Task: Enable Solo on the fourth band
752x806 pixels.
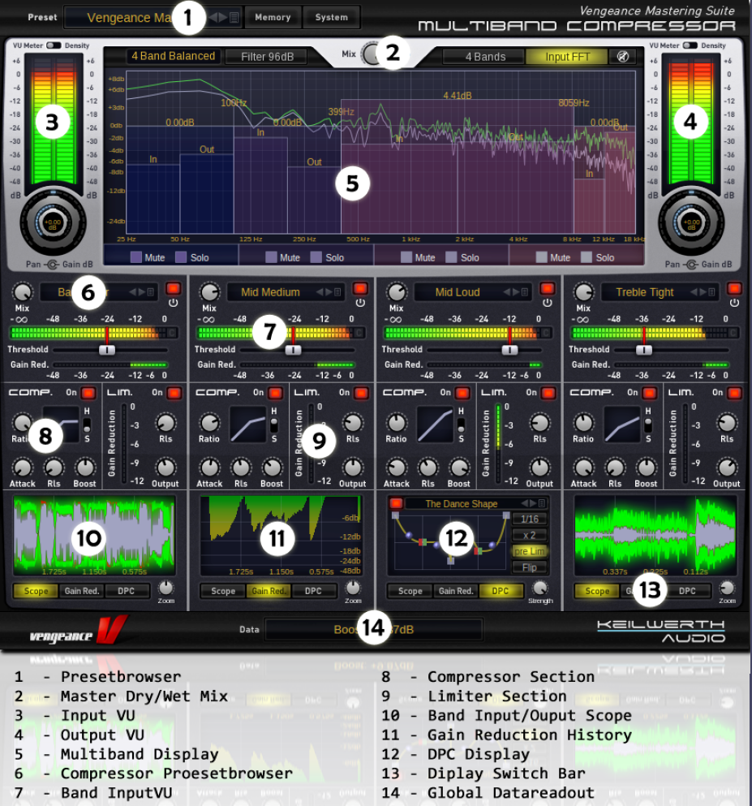Action: coord(587,257)
